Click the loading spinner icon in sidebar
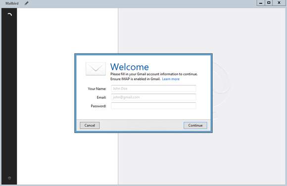This screenshot has width=287, height=186. (x=10, y=14)
